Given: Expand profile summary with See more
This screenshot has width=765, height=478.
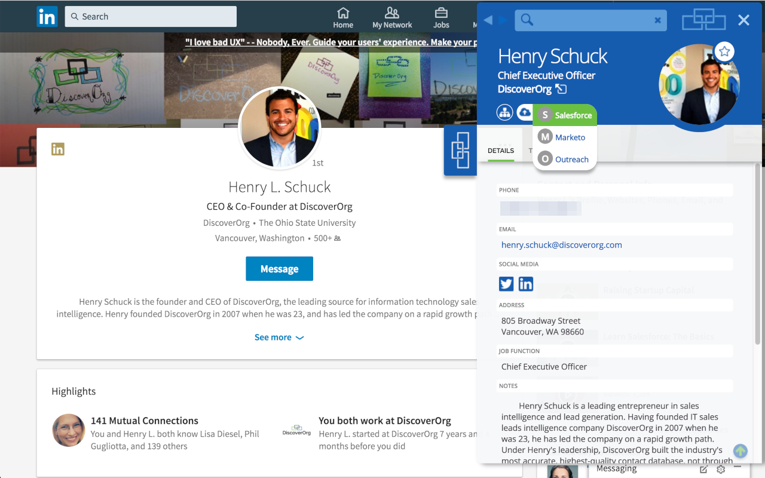Looking at the screenshot, I should click(279, 338).
